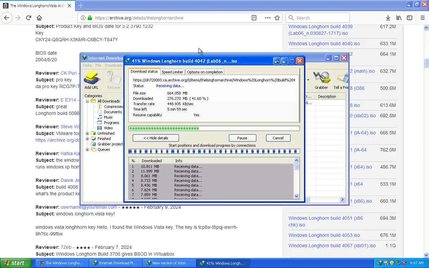429x268 pixels.
Task: Select the Video category icon
Action: 100,128
